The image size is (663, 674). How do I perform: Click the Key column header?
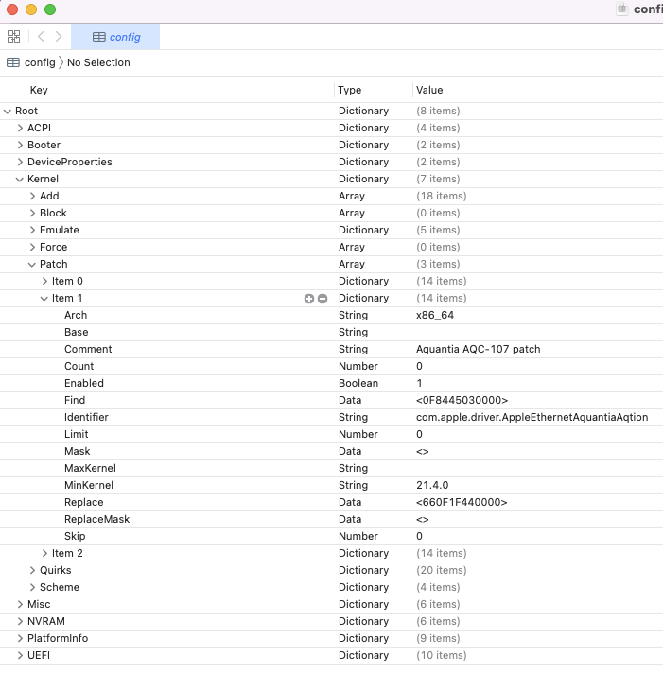[39, 91]
